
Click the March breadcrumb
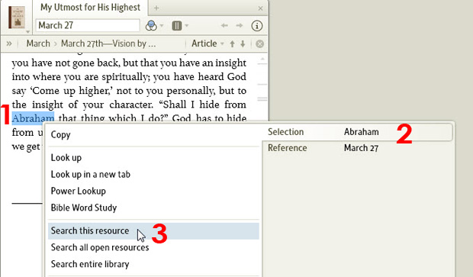(38, 43)
